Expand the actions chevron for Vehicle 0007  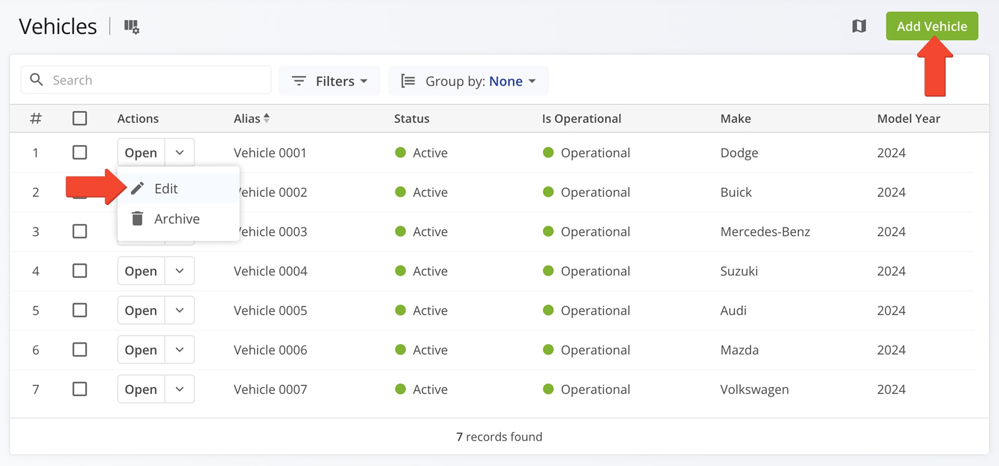pos(180,389)
